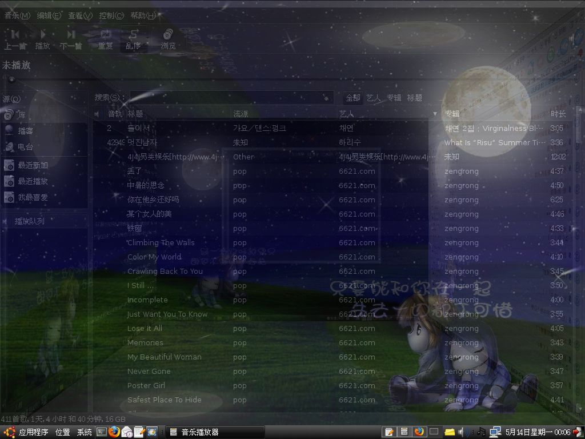Toggle the 乱序 shuffle mode
The image size is (585, 439).
[x=133, y=39]
